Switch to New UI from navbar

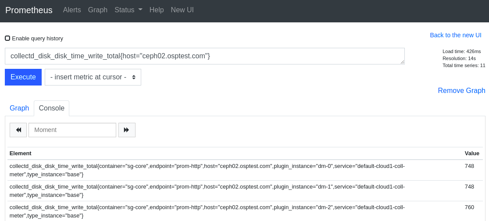tap(182, 10)
